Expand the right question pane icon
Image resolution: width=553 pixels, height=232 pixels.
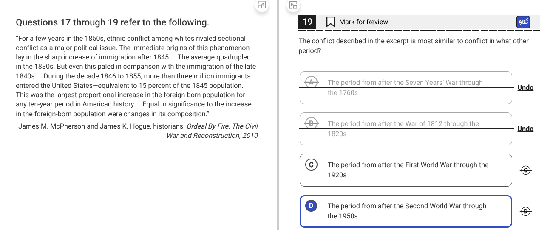294,6
